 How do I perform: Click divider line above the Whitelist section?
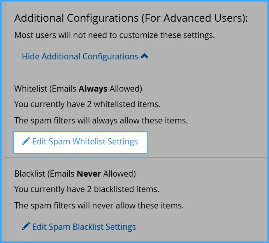pyautogui.click(x=136, y=72)
